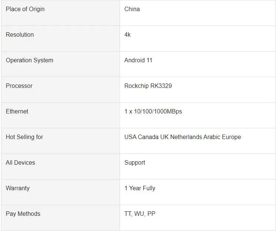This screenshot has height=231, width=279.
Task: Click the word "Rockchip" in Processor row
Action: [x=136, y=86]
